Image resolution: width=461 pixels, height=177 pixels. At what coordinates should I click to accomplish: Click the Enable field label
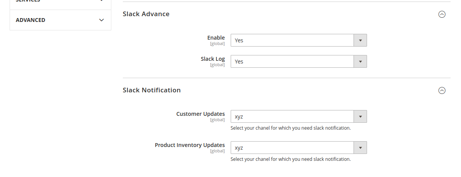tap(216, 38)
